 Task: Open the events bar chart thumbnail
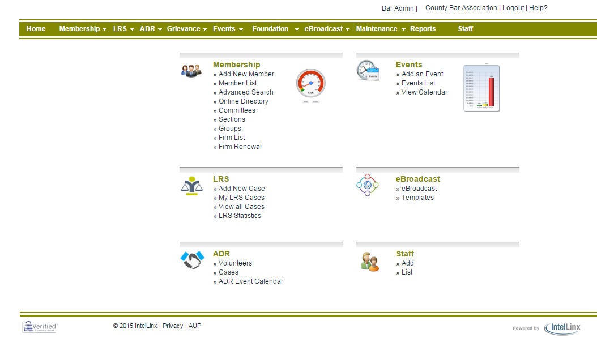tap(481, 88)
